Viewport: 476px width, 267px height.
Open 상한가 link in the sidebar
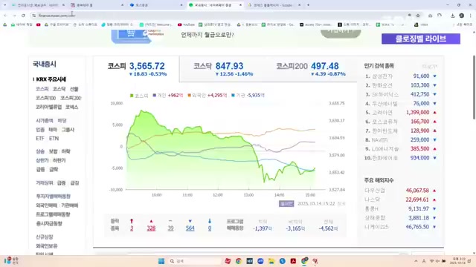pos(42,160)
